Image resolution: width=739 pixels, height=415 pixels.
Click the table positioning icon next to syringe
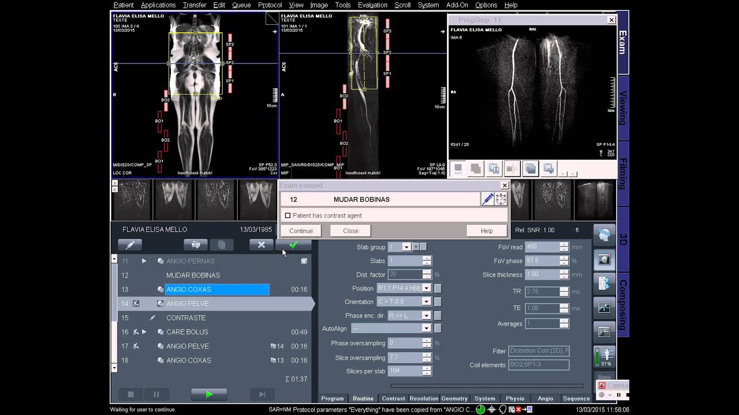point(501,199)
